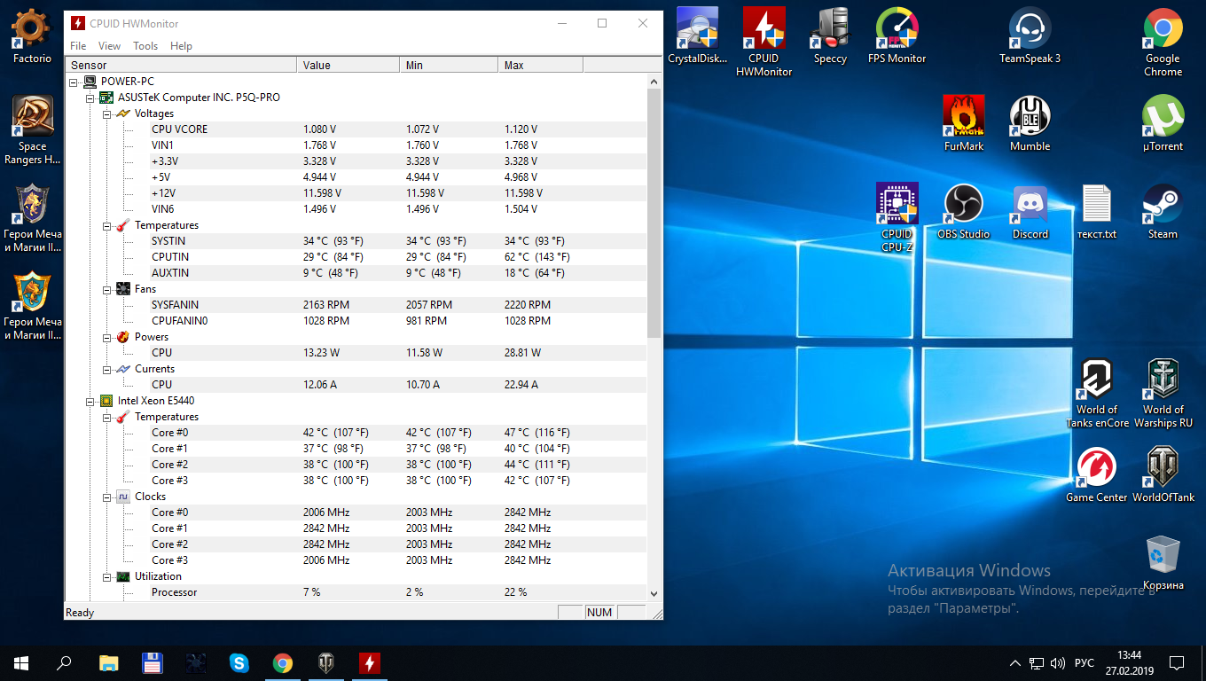Launch FPS Monitor from the desktop
Image resolution: width=1206 pixels, height=681 pixels.
(897, 36)
